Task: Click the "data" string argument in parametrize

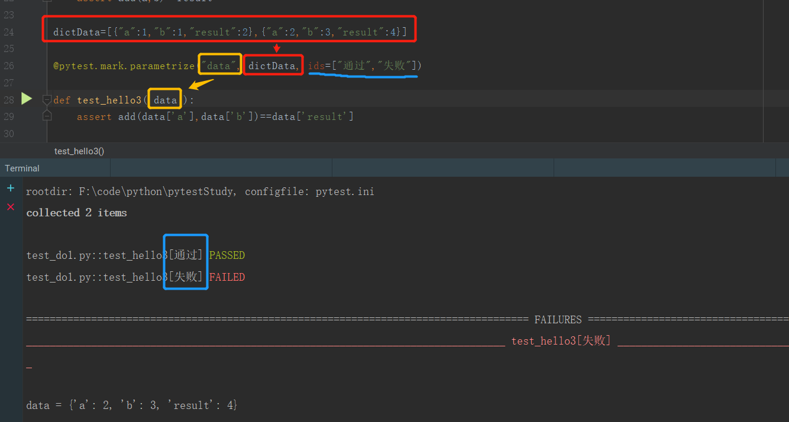Action: pyautogui.click(x=219, y=66)
